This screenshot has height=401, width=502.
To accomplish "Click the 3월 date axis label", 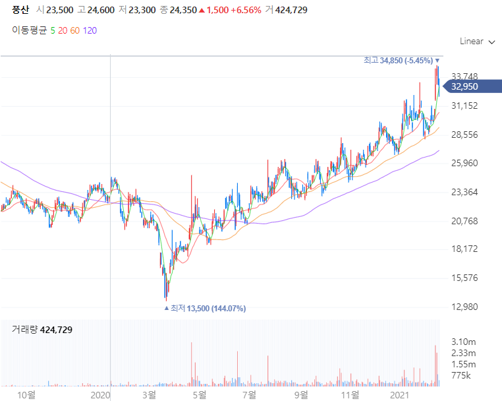I will coord(149,395).
